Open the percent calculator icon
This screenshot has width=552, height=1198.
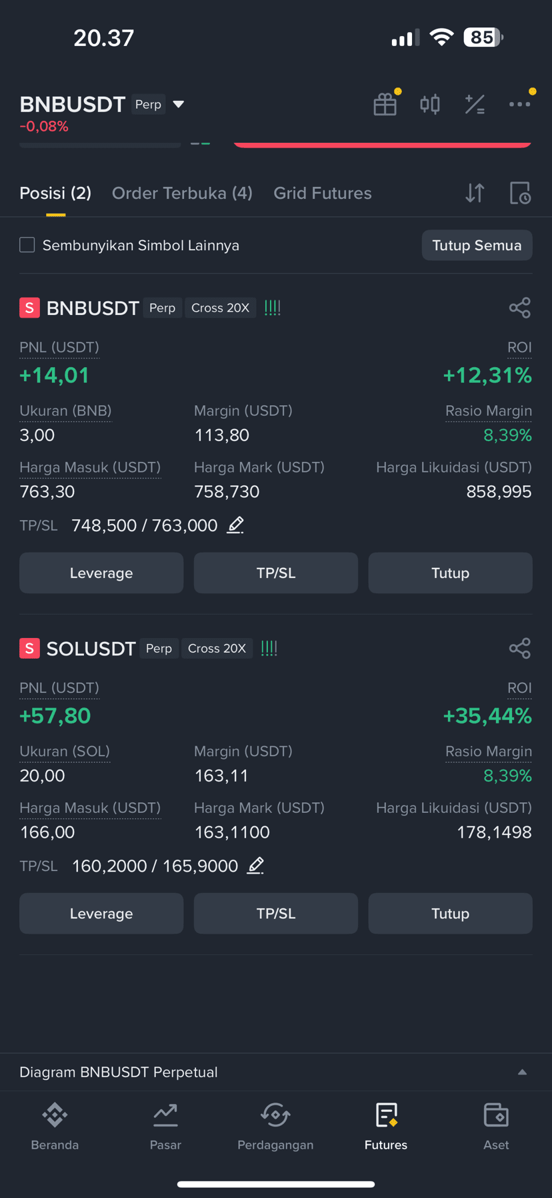(x=475, y=104)
